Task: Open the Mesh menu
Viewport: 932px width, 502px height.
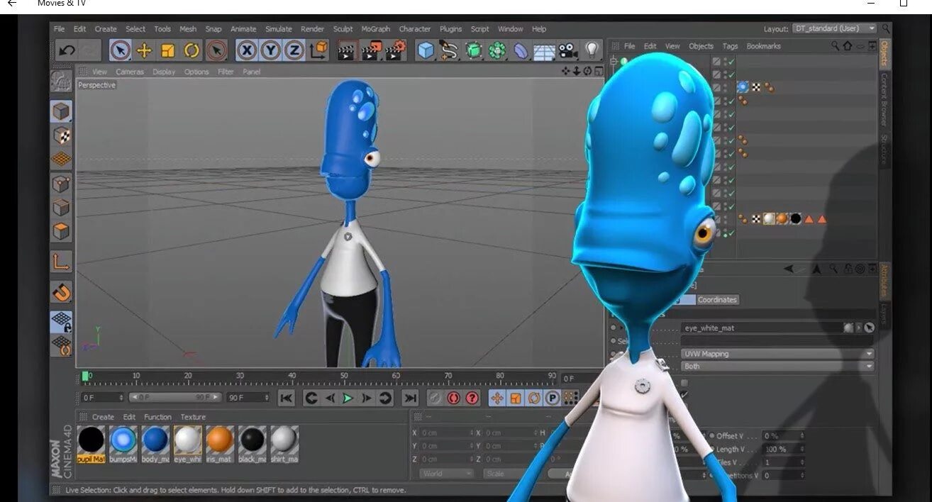Action: tap(188, 29)
